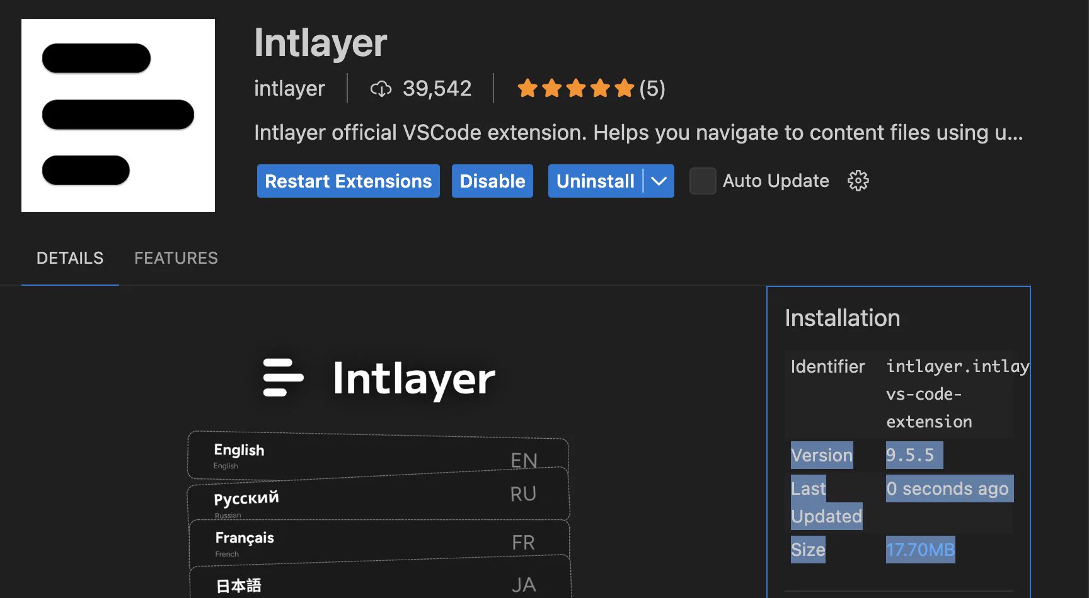Click the Installation heading

pyautogui.click(x=843, y=318)
